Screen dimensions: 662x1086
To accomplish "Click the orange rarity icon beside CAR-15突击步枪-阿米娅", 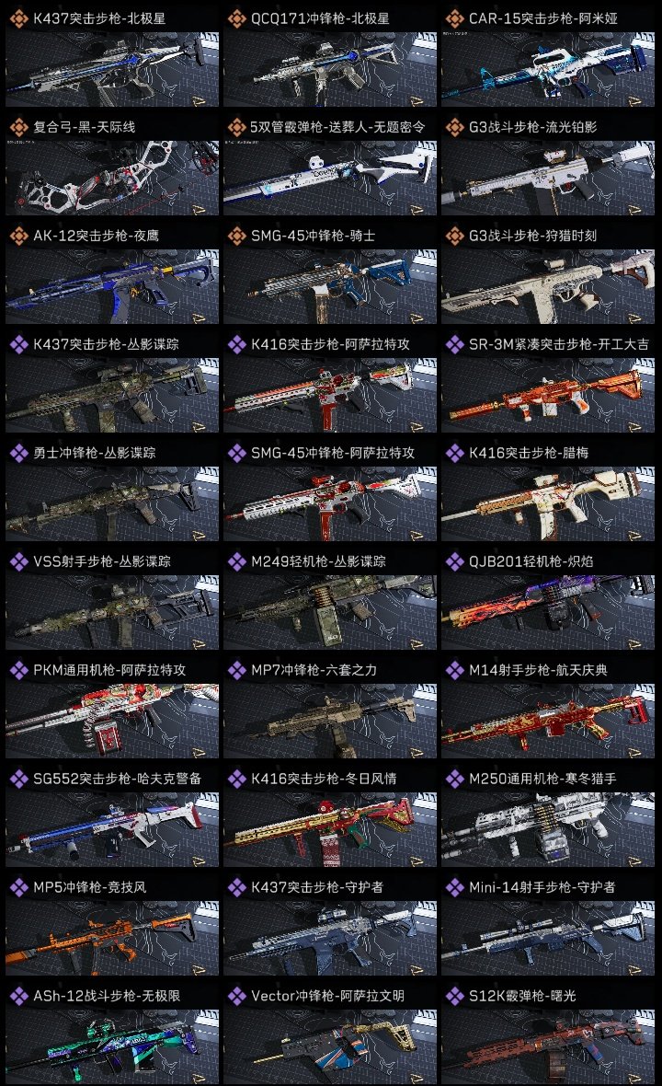I will [x=454, y=18].
